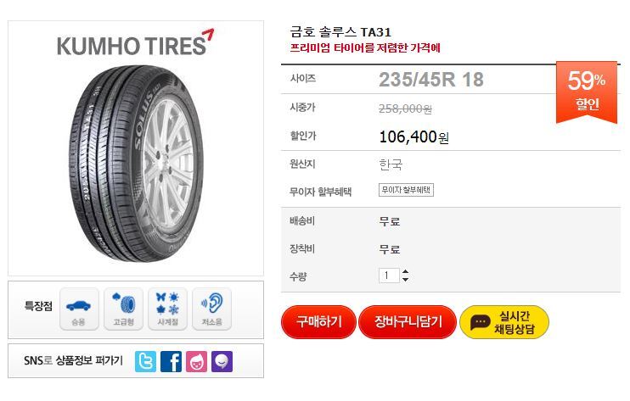Image resolution: width=630 pixels, height=401 pixels.
Task: Share product on Twitter
Action: (145, 361)
